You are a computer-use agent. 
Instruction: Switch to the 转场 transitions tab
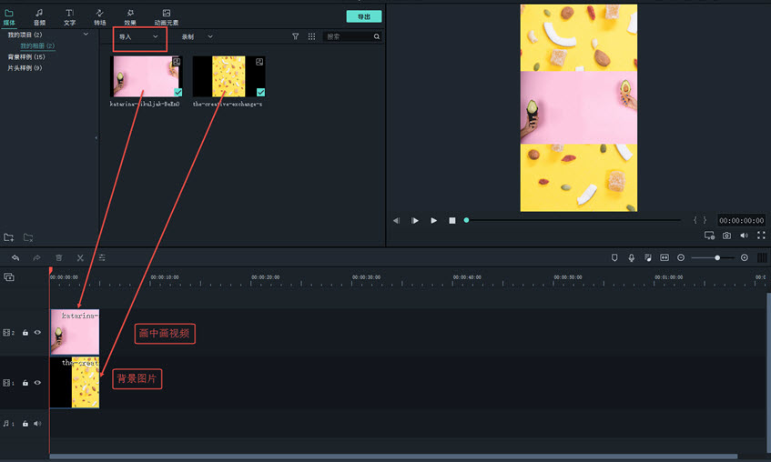click(99, 16)
